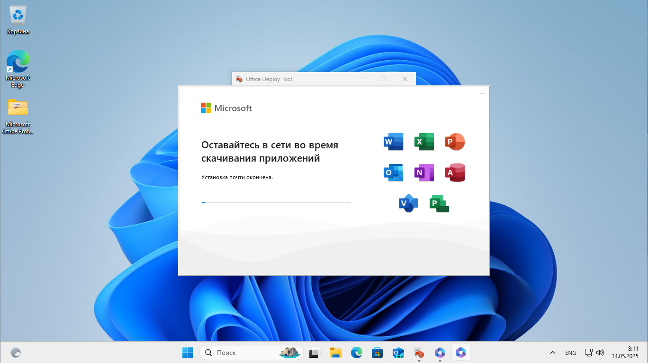Screen dimensions: 648x363
Task: Show hidden system tray icons
Action: (553, 353)
